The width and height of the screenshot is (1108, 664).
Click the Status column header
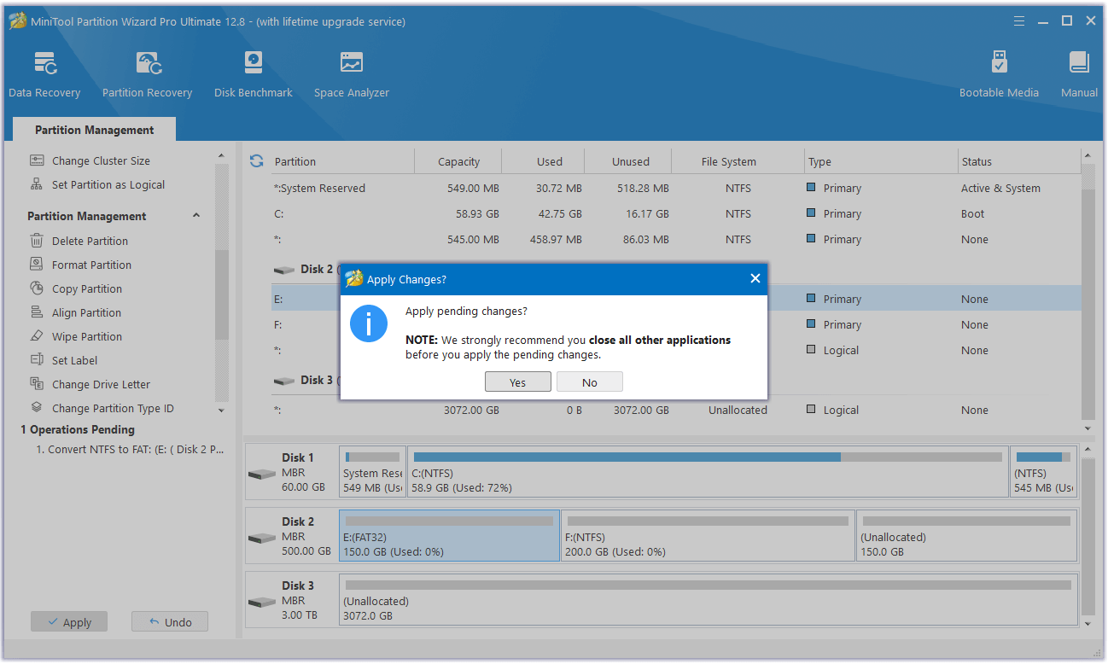coord(1018,161)
